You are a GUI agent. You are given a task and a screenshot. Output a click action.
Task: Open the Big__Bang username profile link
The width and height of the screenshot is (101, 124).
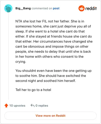pos(23,8)
